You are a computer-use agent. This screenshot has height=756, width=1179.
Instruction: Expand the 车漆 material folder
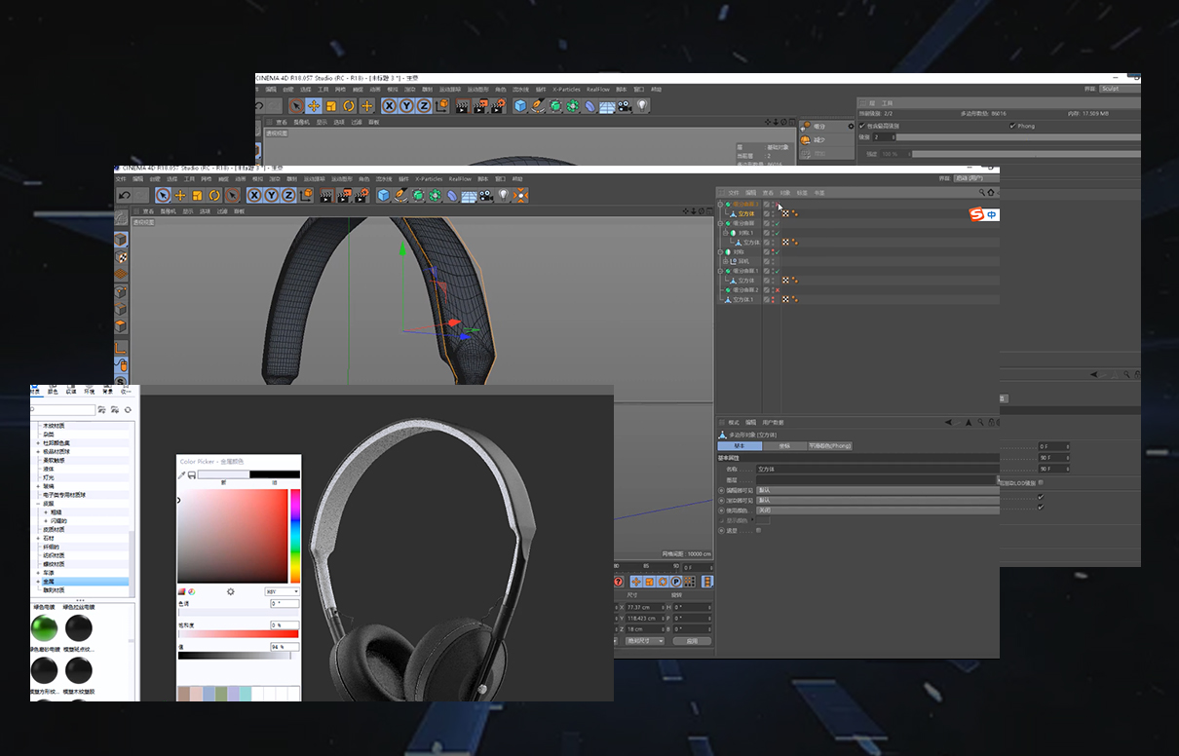[x=39, y=573]
